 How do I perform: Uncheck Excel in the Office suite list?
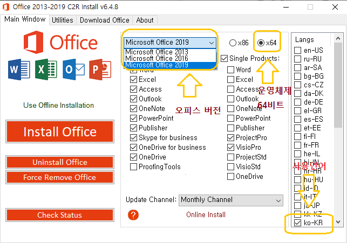click(x=133, y=80)
